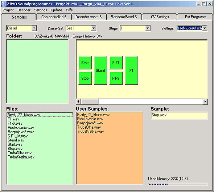The height and width of the screenshot is (192, 214).
Task: Maximize the ZIMO Soundprogrammer window
Action: (x=204, y=4)
